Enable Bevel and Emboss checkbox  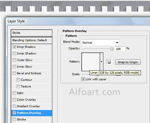(14, 73)
